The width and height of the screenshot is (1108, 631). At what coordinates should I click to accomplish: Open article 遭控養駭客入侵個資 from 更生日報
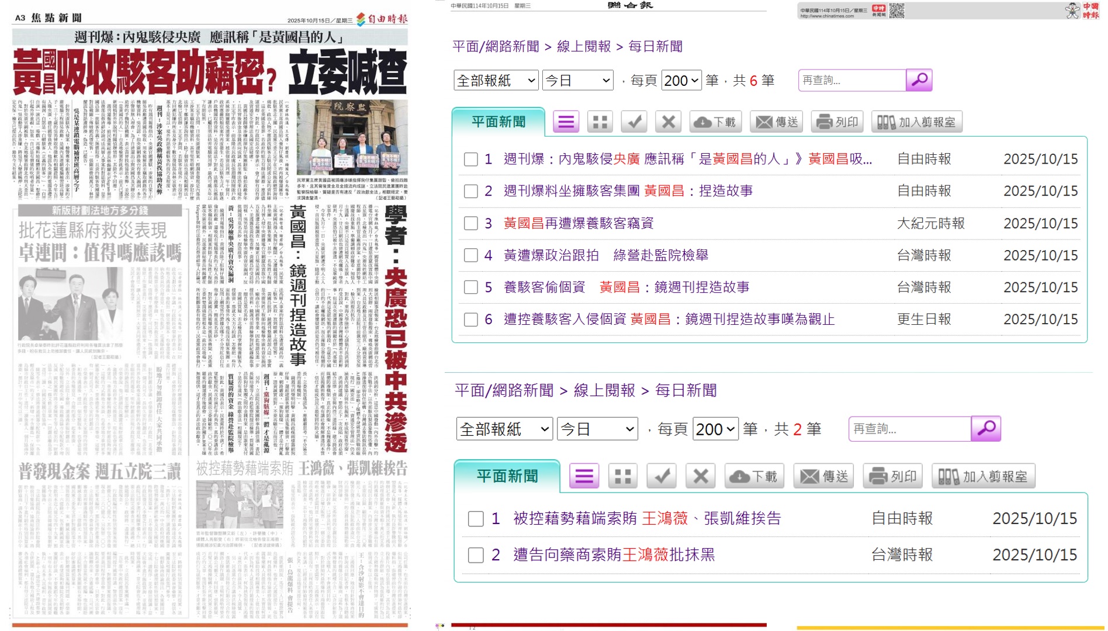(x=669, y=320)
